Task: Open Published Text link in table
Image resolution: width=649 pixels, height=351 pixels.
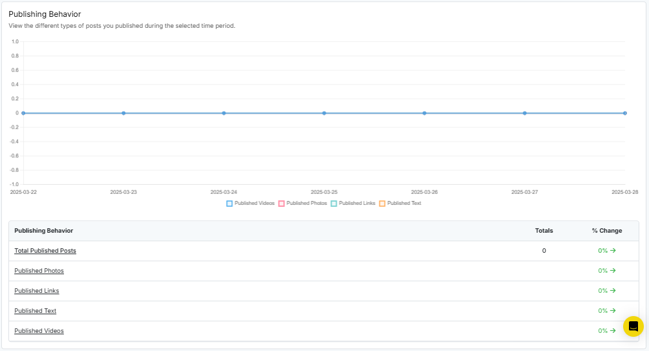Action: [x=35, y=311]
